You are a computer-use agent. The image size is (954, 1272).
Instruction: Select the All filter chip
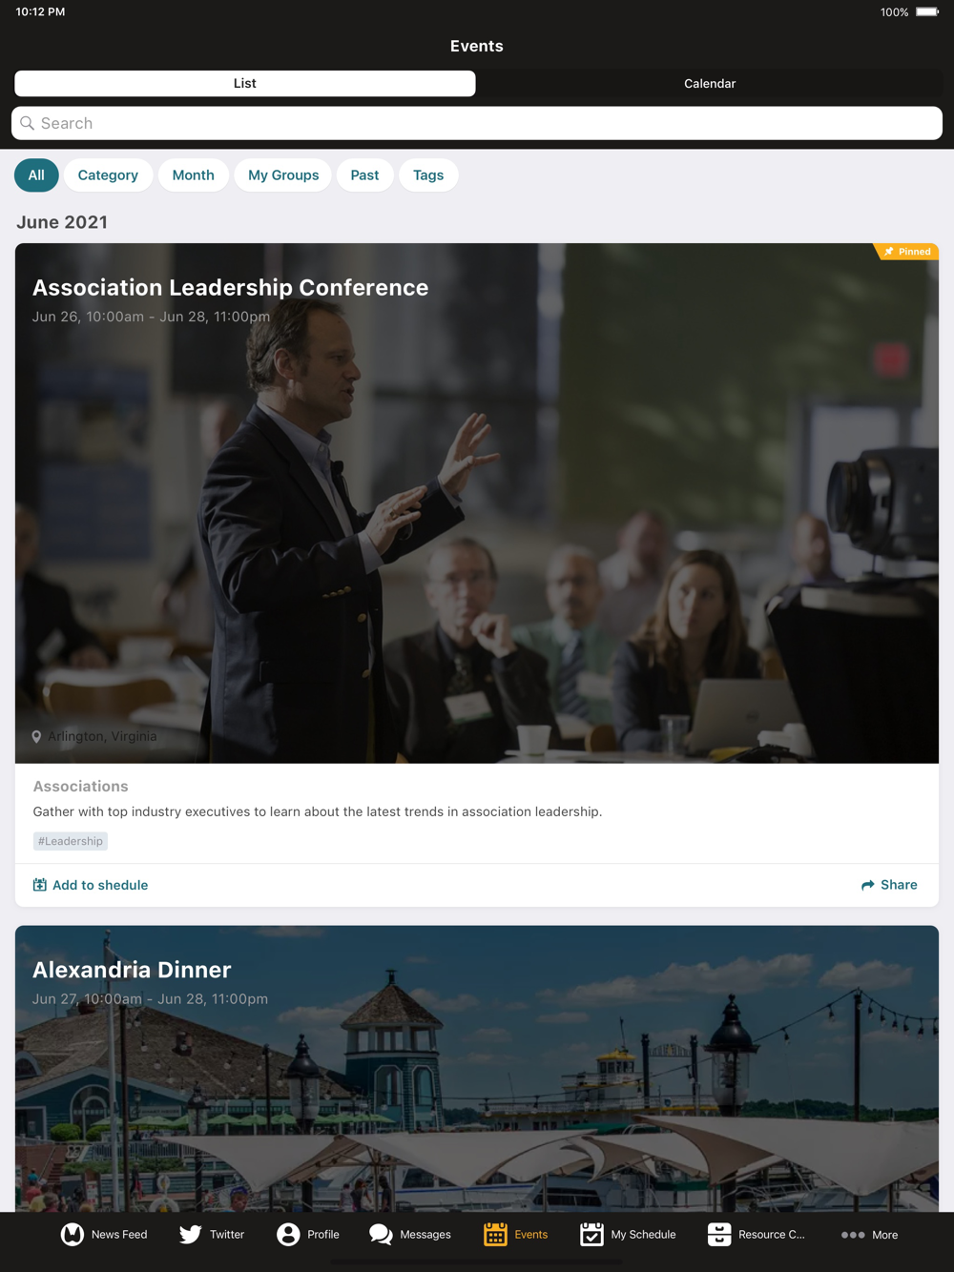tap(36, 175)
